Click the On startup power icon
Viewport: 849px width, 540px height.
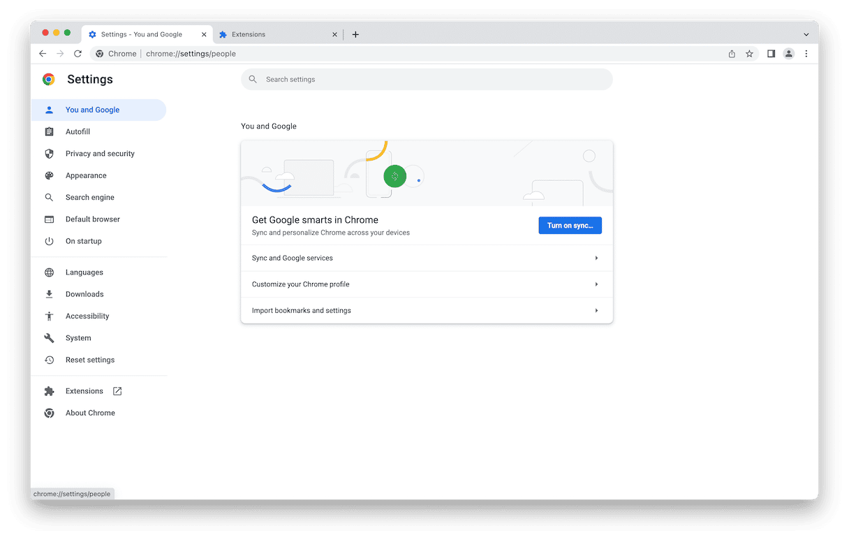click(49, 241)
